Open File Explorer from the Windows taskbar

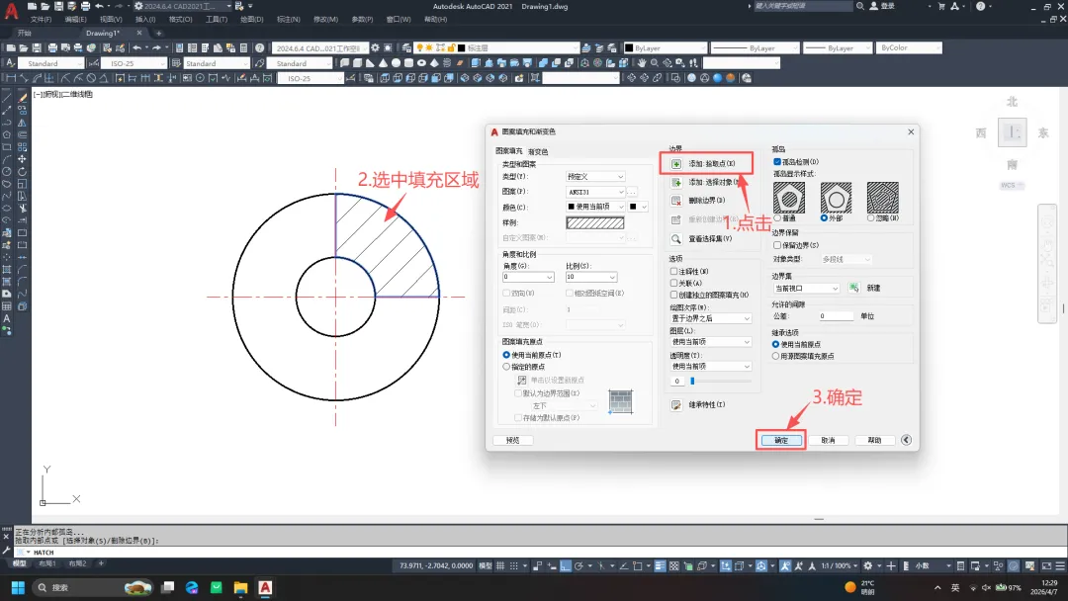coord(240,587)
